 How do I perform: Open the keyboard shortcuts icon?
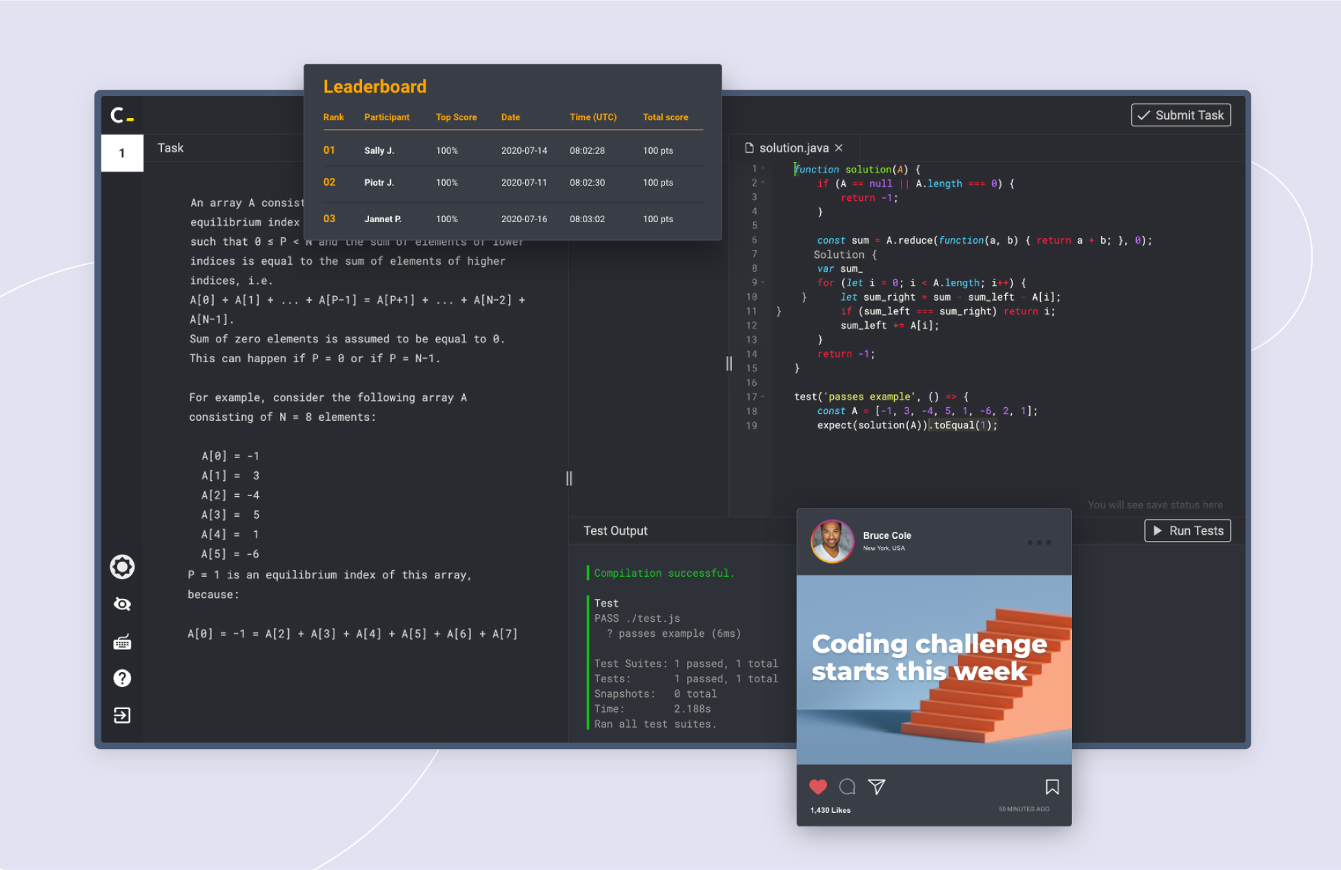(x=122, y=642)
